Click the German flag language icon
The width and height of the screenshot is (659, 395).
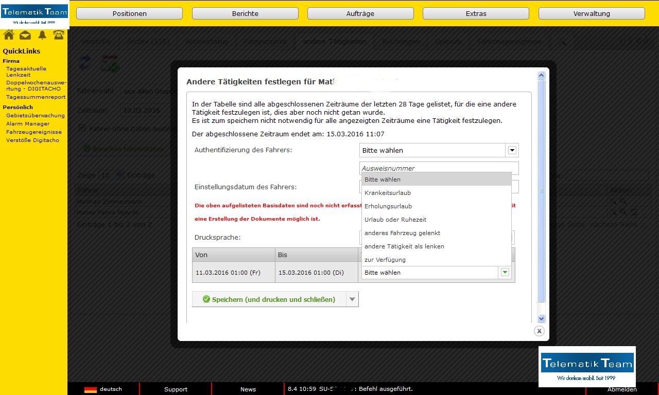pos(91,389)
